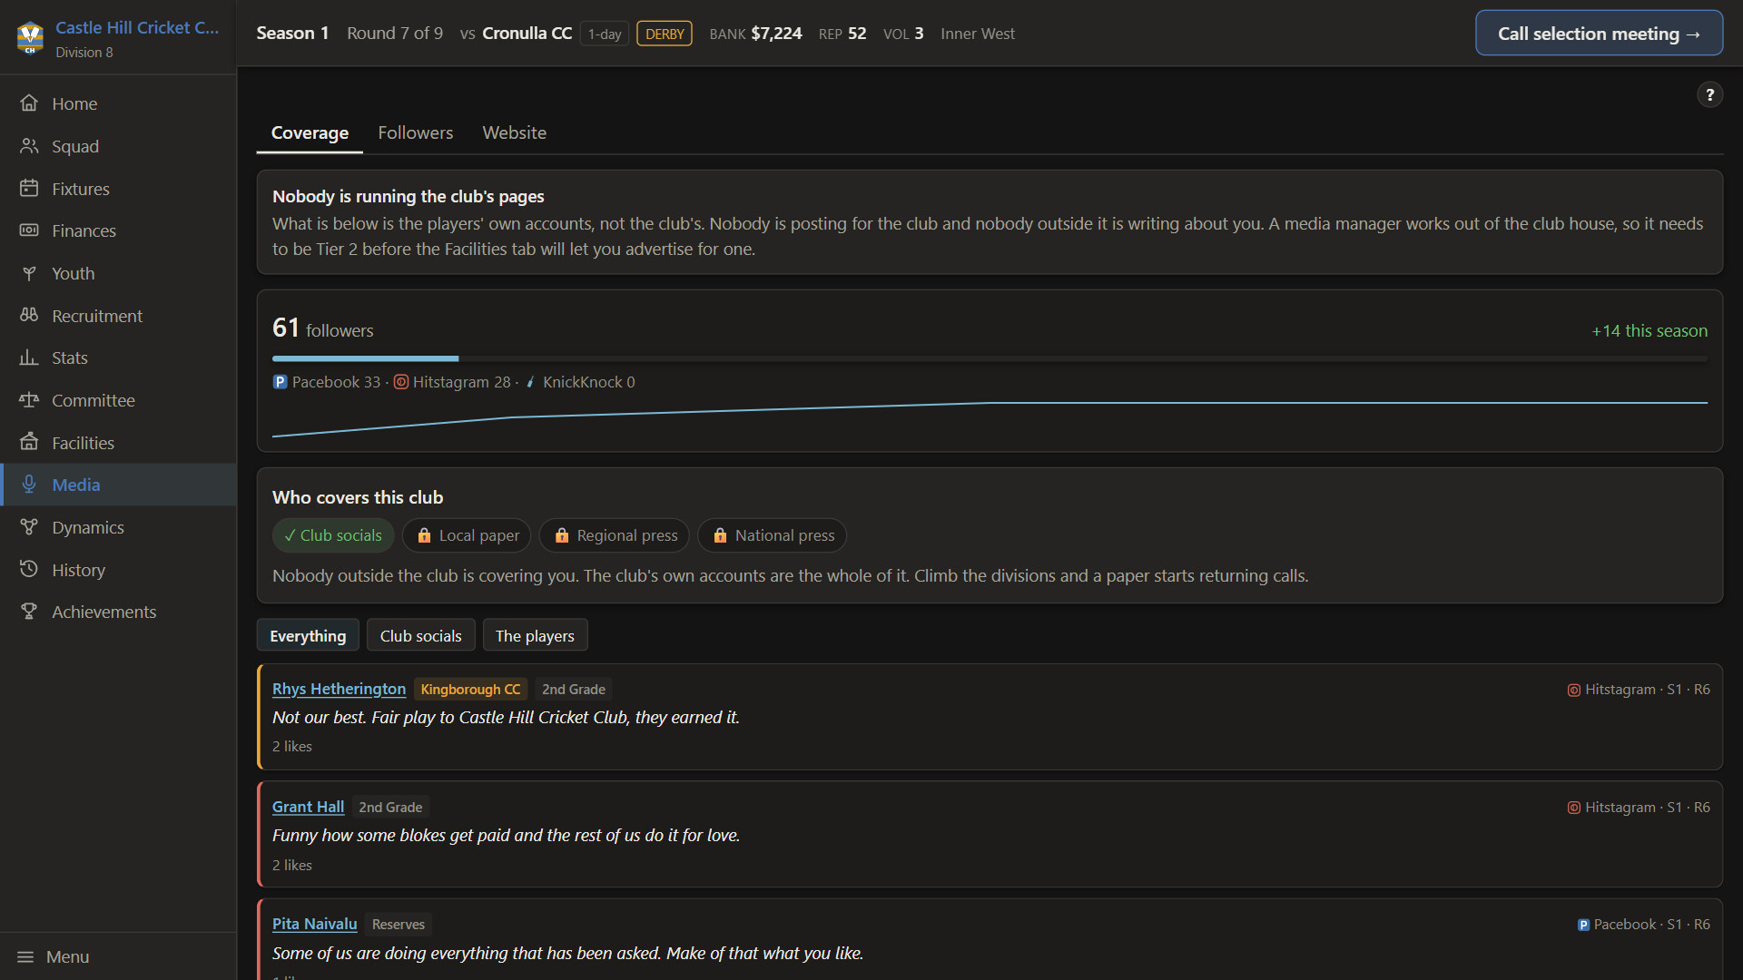This screenshot has height=980, width=1743.
Task: Switch to the Coverage tab
Action: click(x=310, y=132)
